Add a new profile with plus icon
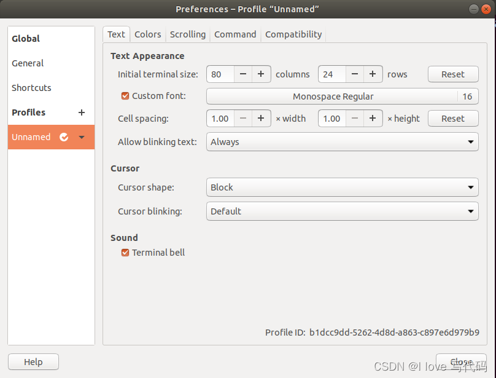Image resolution: width=496 pixels, height=378 pixels. pos(82,112)
